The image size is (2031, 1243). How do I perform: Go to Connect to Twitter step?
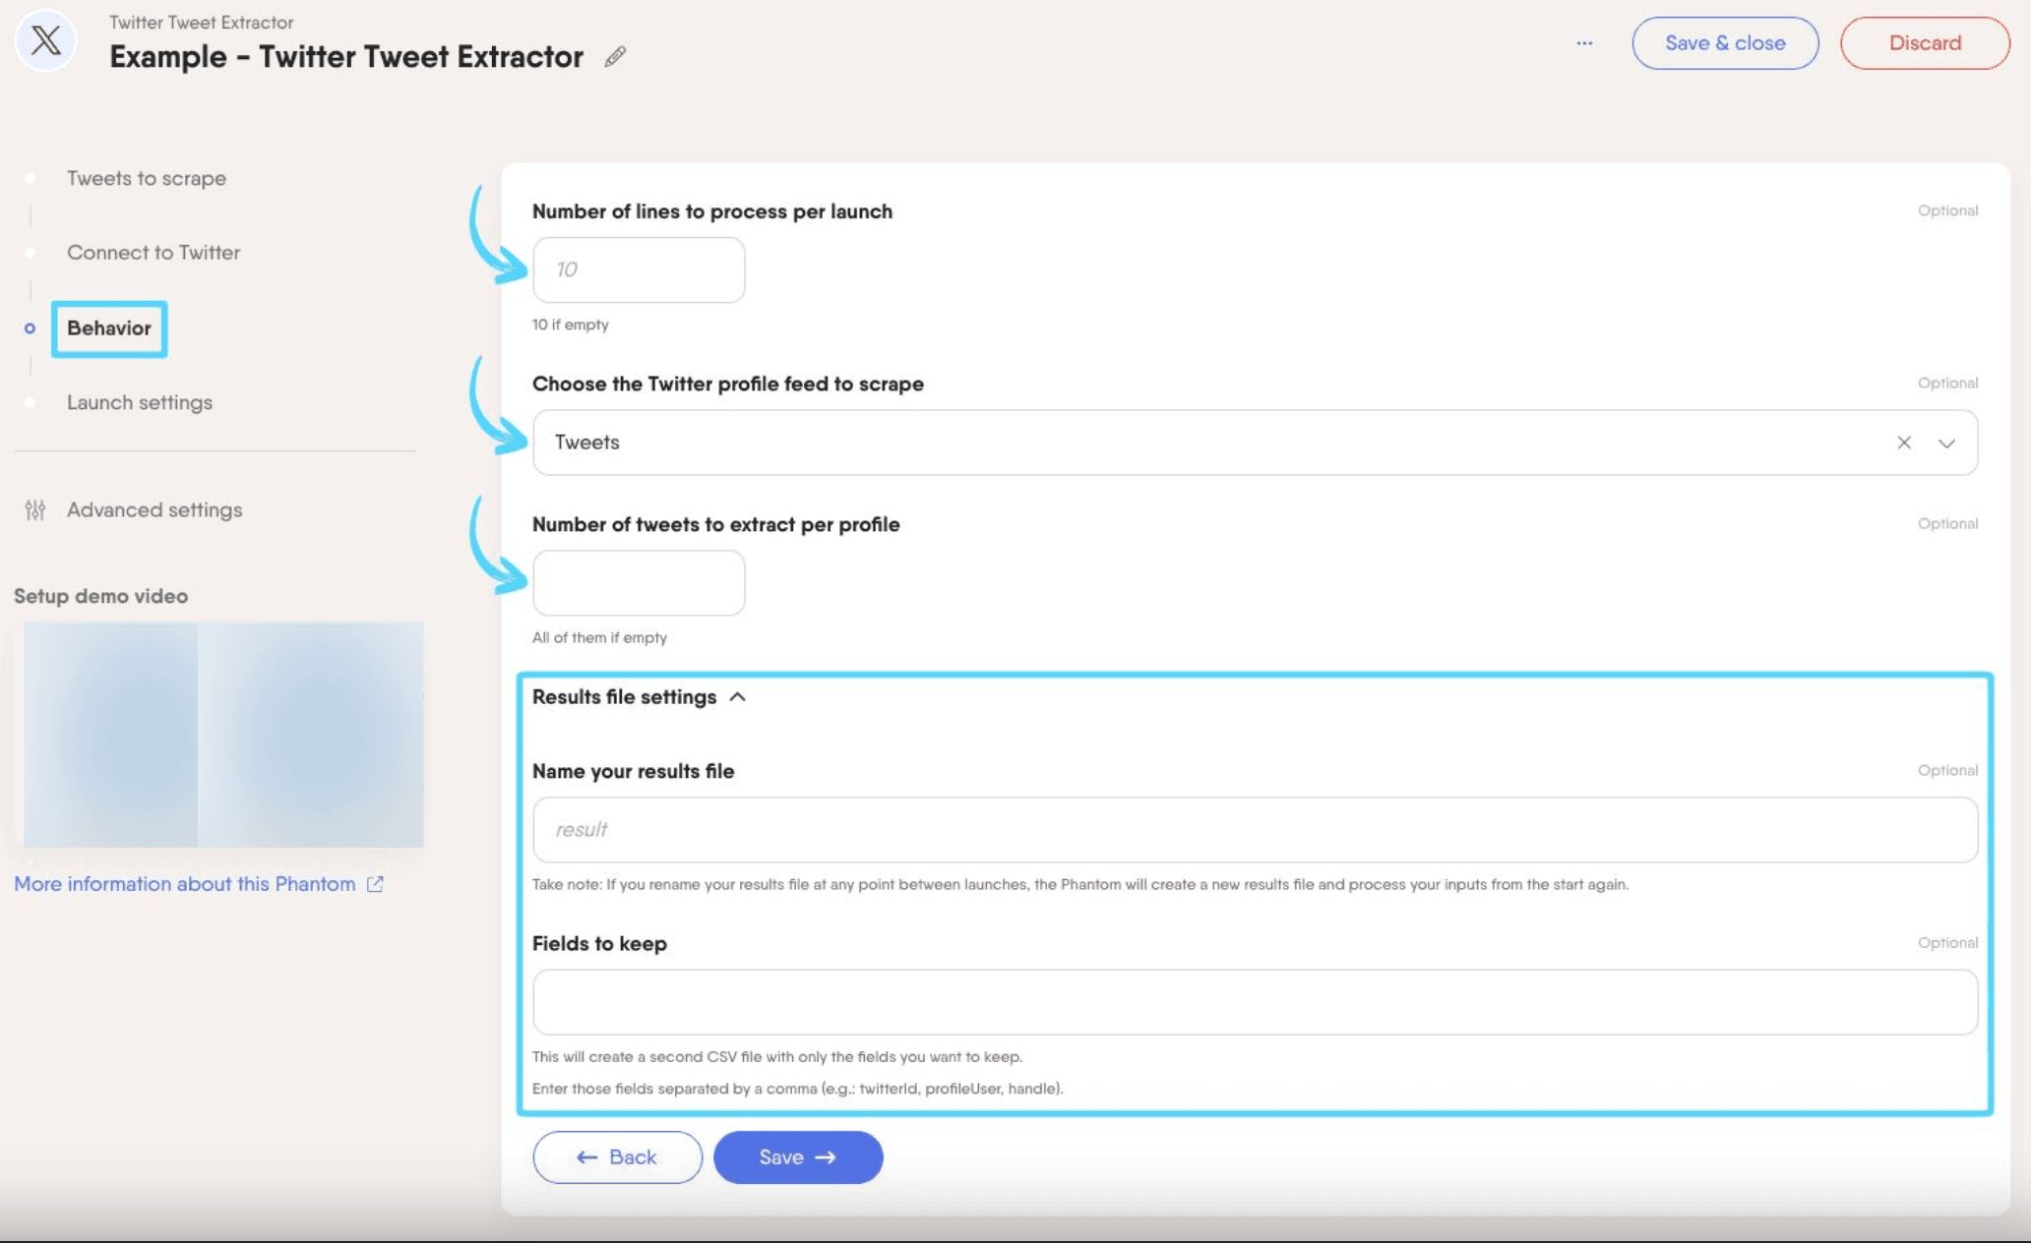point(154,253)
